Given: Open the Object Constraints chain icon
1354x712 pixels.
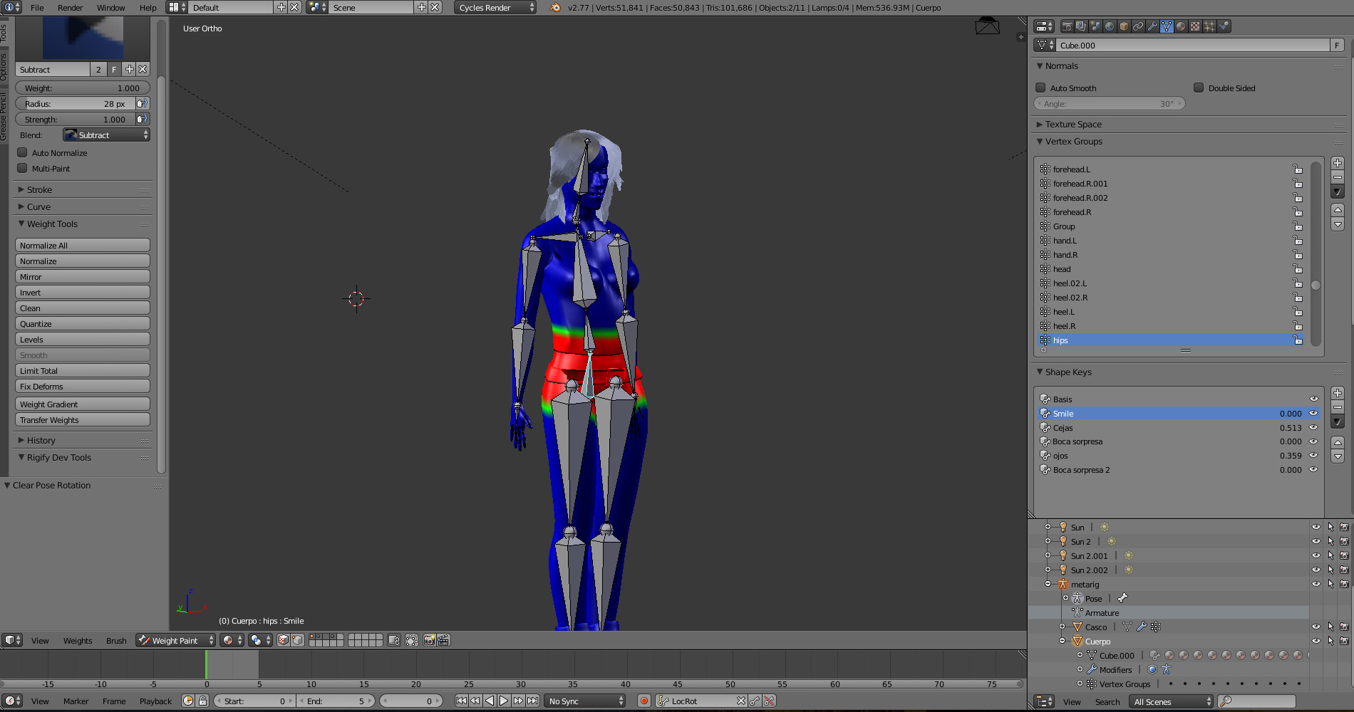Looking at the screenshot, I should [1138, 26].
